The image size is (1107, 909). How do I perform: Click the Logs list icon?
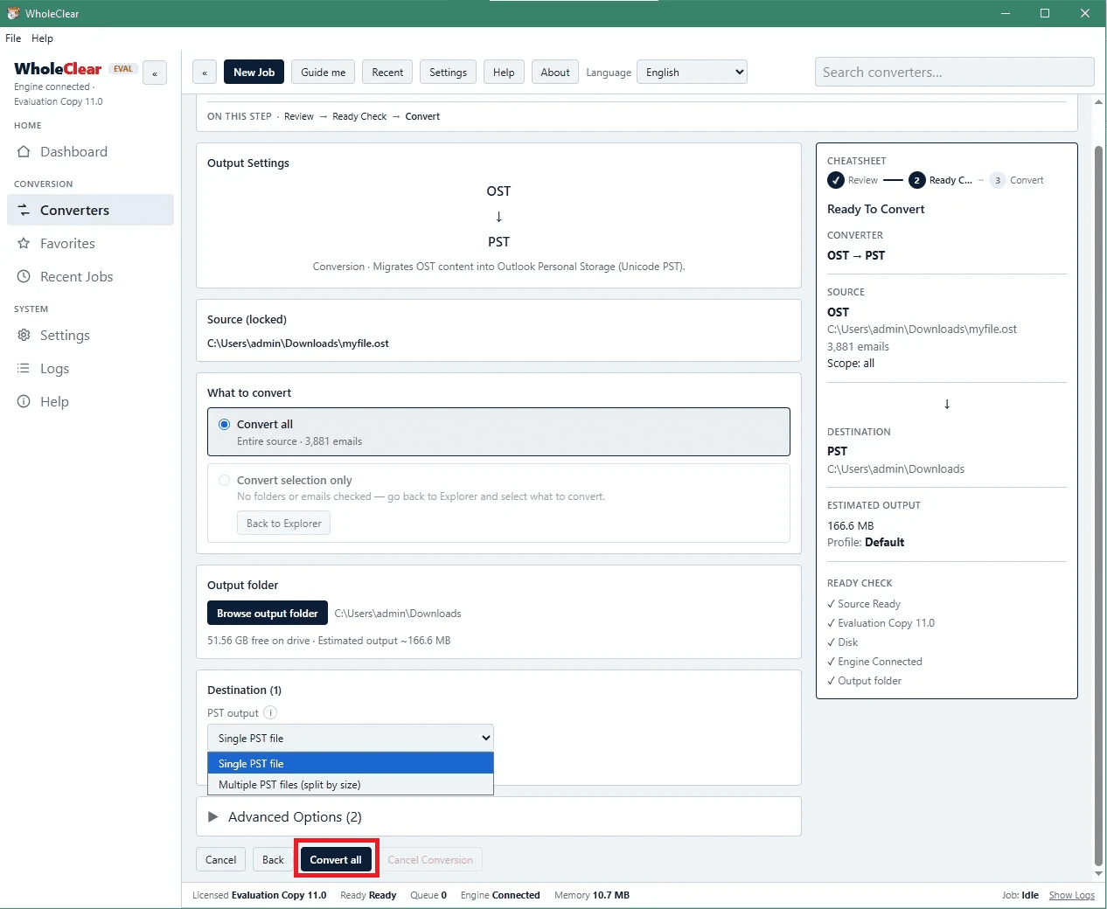click(24, 369)
